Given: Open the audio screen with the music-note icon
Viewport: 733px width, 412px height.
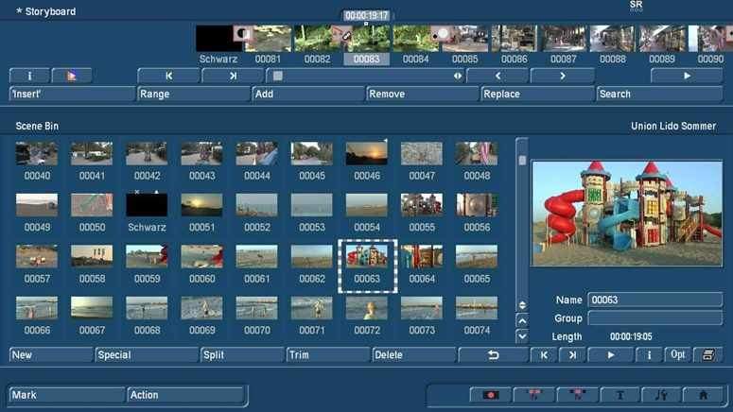Looking at the screenshot, I should pyautogui.click(x=661, y=395).
